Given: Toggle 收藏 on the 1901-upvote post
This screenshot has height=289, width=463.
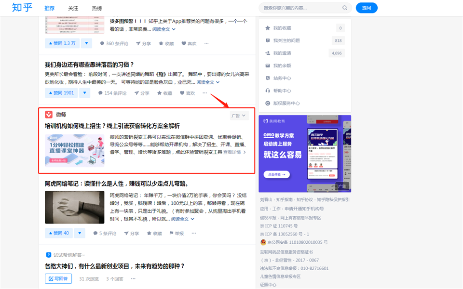Looking at the screenshot, I should click(164, 93).
